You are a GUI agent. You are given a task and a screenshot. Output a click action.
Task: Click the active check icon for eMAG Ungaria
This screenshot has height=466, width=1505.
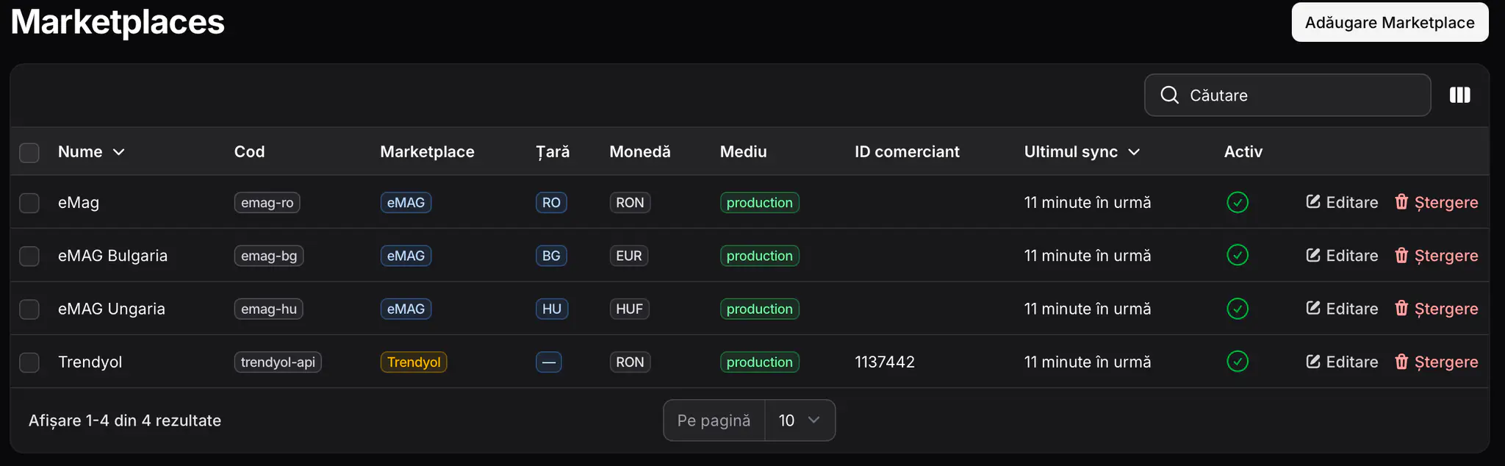pos(1238,309)
